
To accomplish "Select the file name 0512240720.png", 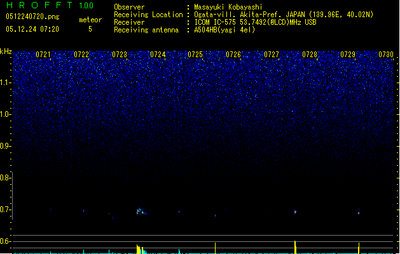I will [32, 17].
